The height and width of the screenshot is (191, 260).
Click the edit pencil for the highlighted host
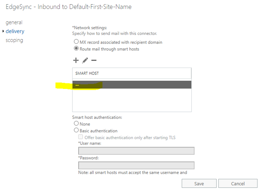point(85,60)
